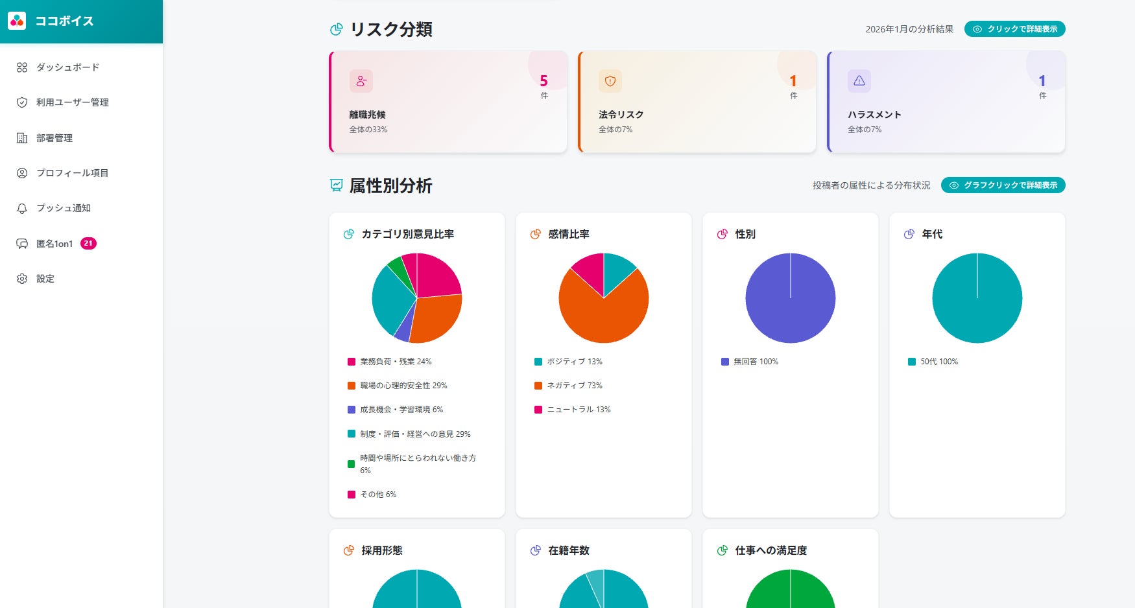Click the ココボイス brand title
Viewport: 1135px width, 608px height.
(64, 21)
